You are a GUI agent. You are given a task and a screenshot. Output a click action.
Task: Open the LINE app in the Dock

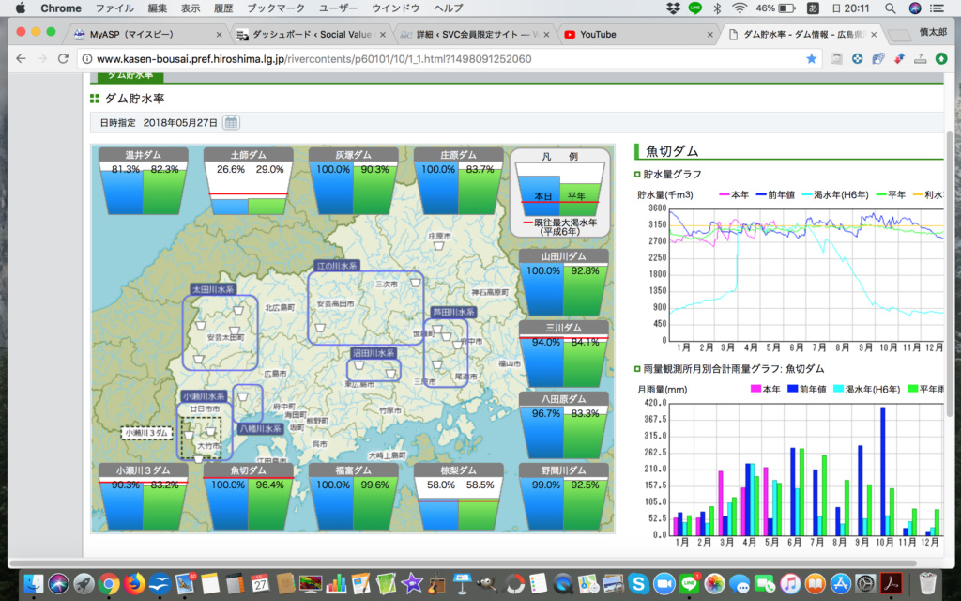point(689,583)
